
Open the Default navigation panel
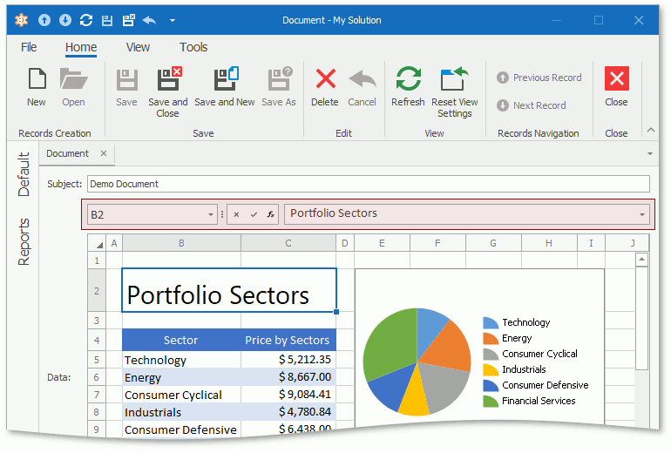click(24, 174)
